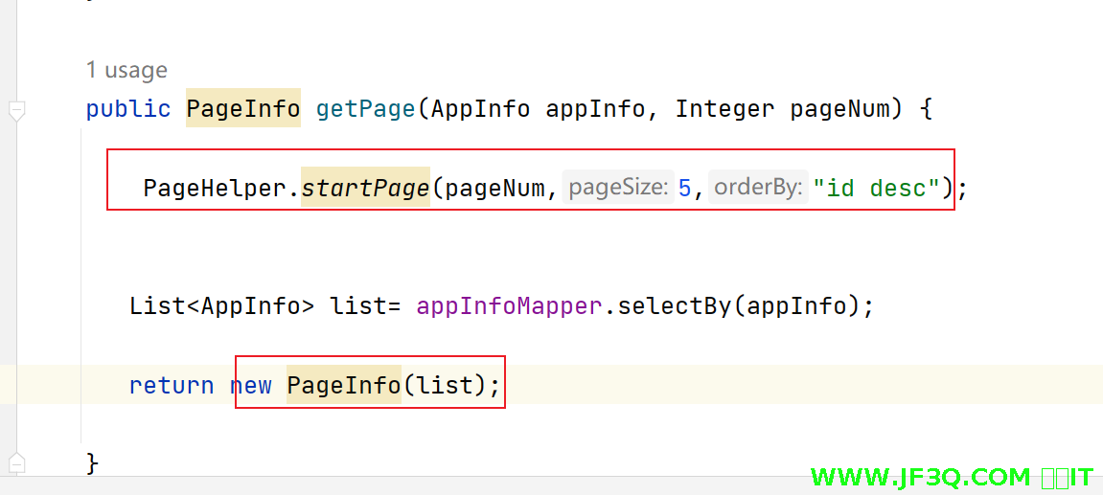
Task: Click the public keyword
Action: [128, 109]
